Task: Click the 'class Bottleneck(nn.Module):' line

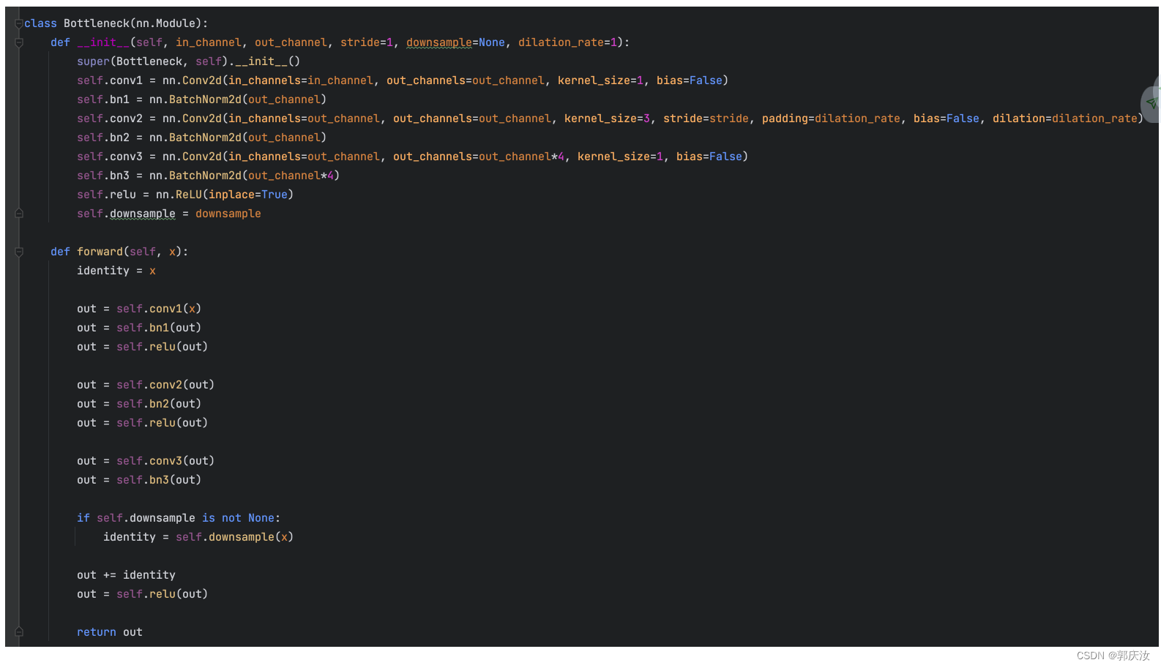Action: 116,23
